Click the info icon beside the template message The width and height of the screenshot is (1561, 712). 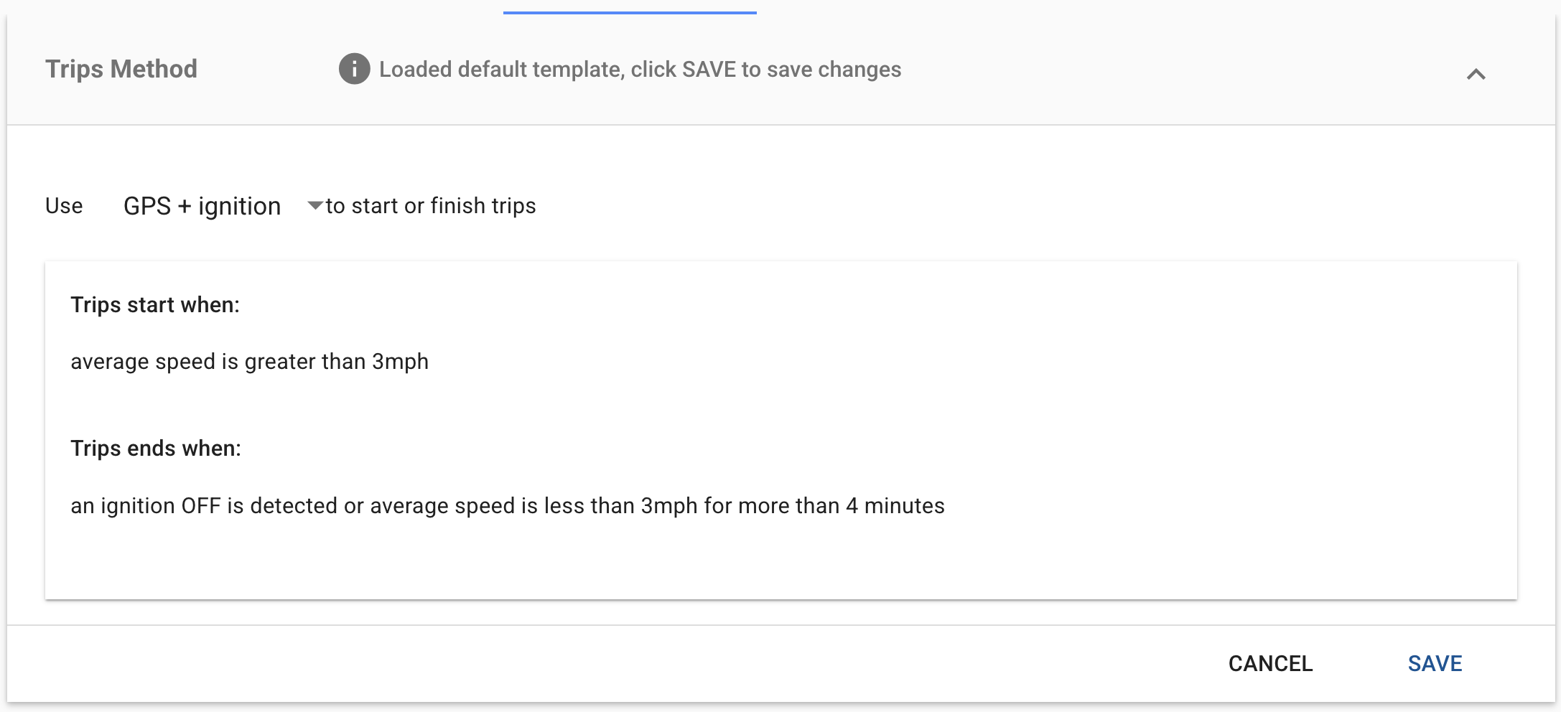click(354, 69)
